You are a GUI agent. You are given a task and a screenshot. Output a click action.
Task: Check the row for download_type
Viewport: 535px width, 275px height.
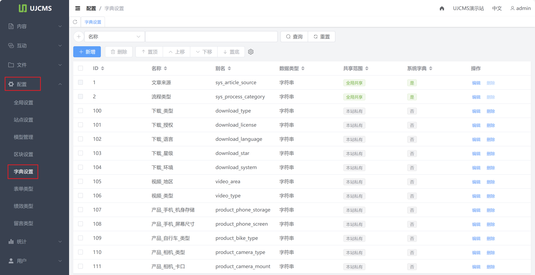[x=80, y=111]
